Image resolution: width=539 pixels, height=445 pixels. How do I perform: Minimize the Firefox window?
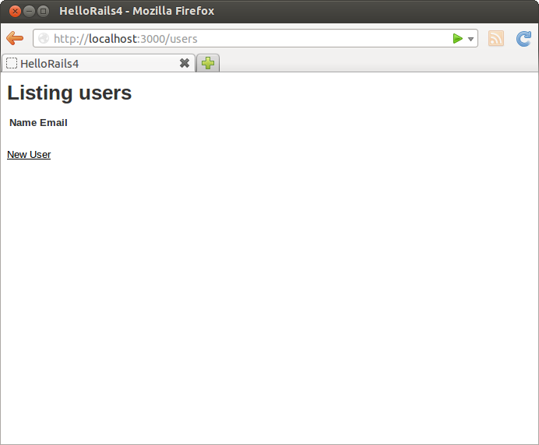pos(29,11)
